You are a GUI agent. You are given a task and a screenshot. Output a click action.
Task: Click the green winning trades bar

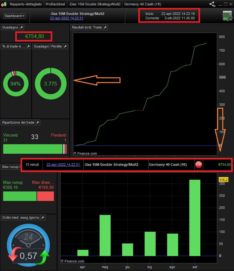coord(33,149)
